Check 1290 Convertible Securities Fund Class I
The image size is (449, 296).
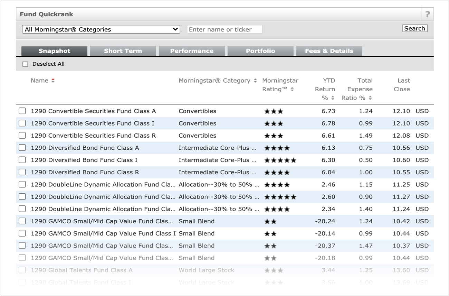(22, 123)
